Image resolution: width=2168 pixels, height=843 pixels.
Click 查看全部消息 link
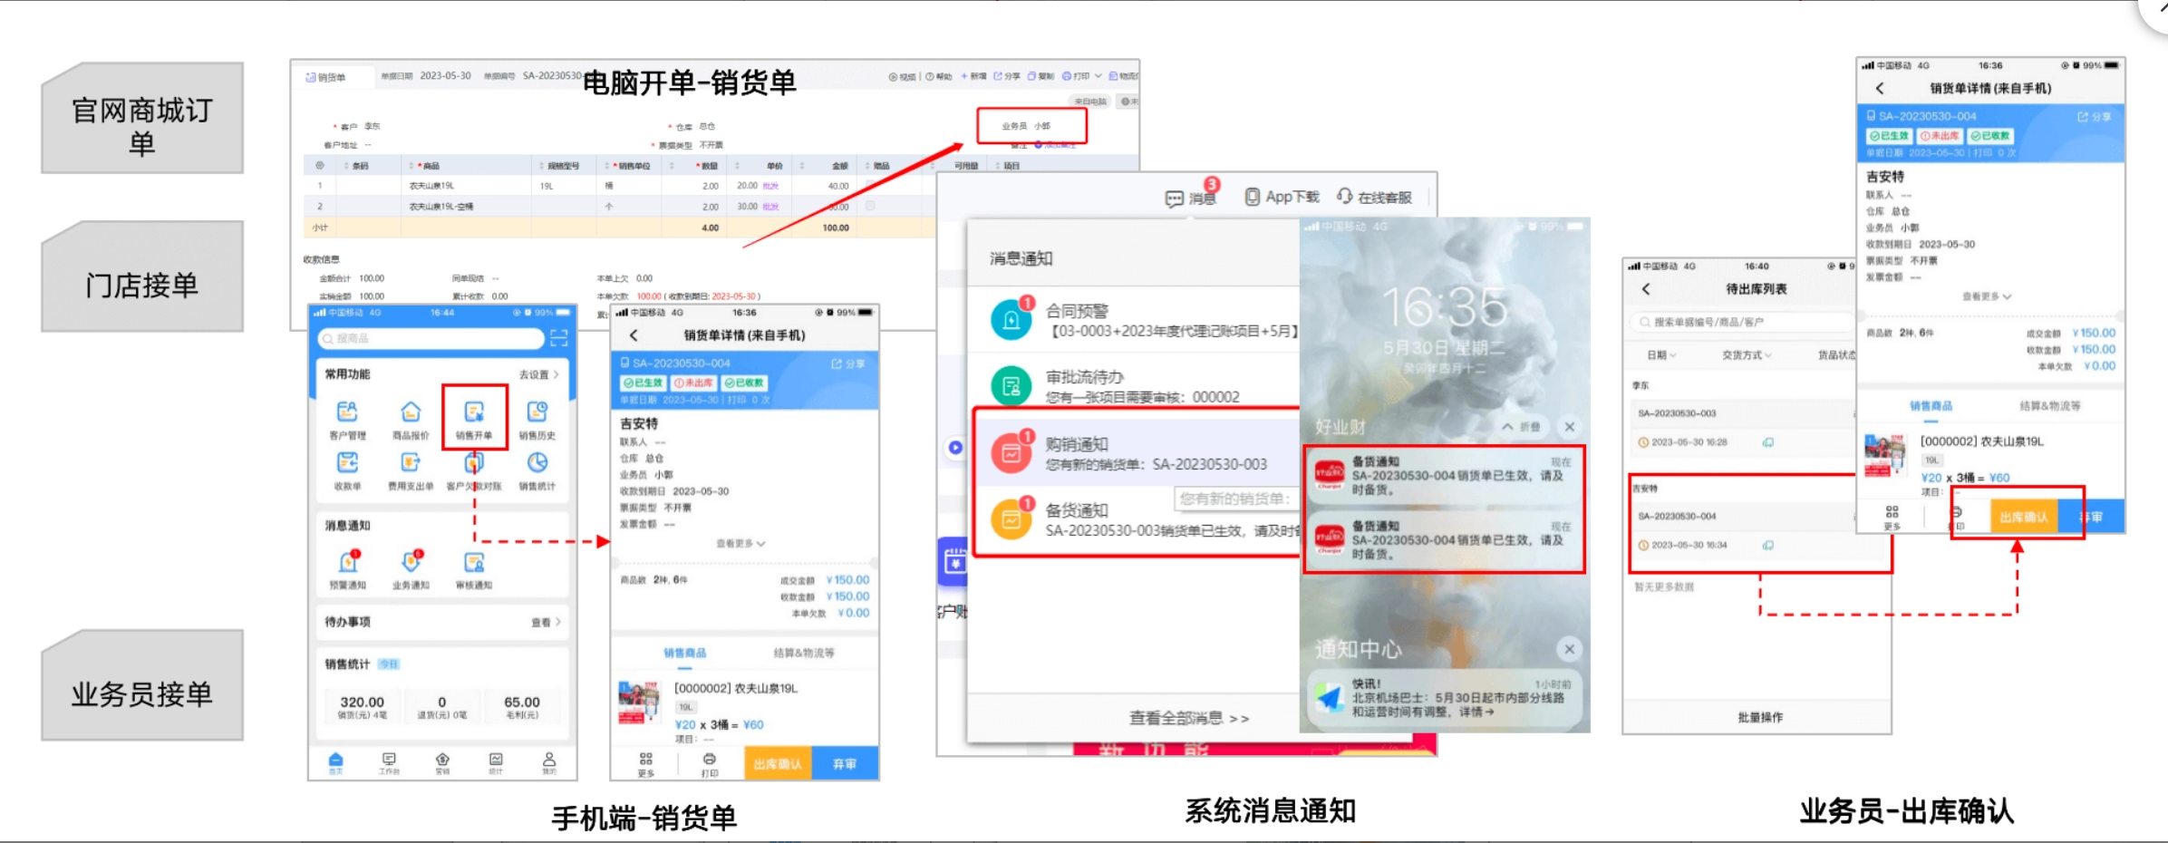click(x=1187, y=718)
